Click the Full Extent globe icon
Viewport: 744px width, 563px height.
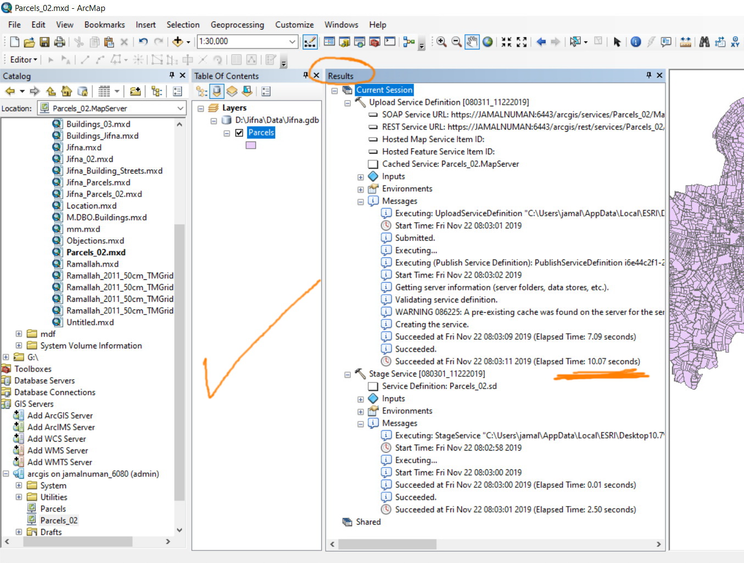(x=488, y=42)
